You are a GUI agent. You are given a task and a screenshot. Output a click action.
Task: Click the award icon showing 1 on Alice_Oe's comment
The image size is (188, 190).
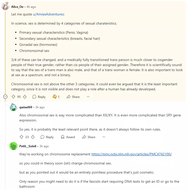click(x=56, y=97)
